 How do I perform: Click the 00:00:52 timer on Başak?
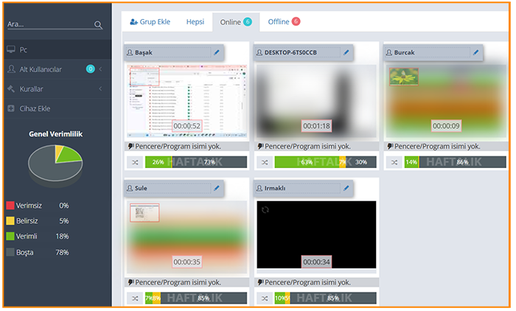pyautogui.click(x=187, y=126)
